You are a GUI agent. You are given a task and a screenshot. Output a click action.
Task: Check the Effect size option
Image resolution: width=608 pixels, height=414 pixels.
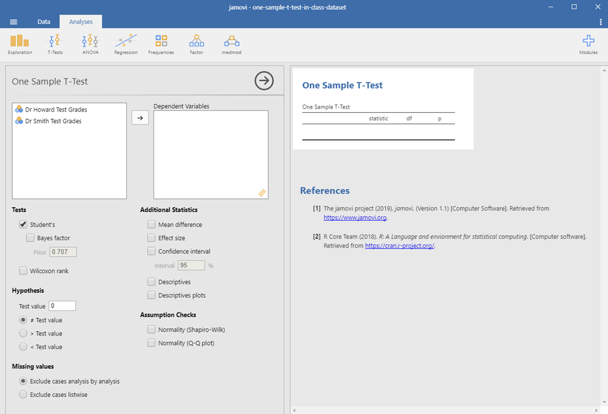[152, 238]
